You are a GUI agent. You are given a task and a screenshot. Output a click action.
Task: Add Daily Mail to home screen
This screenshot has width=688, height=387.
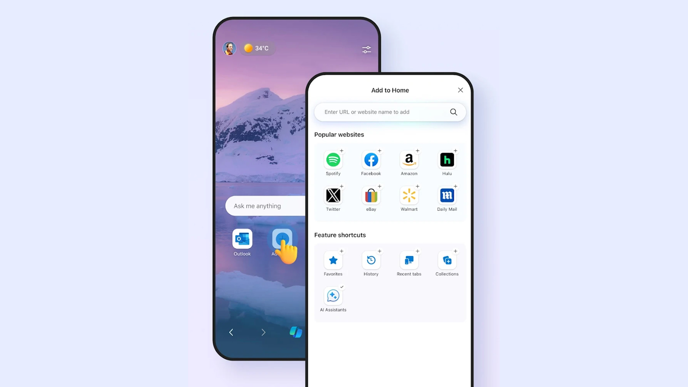455,186
